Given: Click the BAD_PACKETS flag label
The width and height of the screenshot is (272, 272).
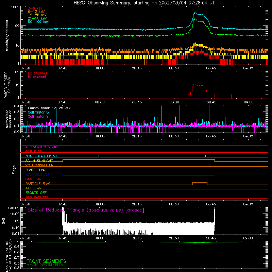Looking at the screenshot, I should click(37, 197).
